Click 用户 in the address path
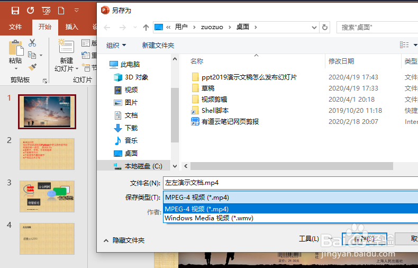The width and height of the screenshot is (418, 268). click(181, 27)
